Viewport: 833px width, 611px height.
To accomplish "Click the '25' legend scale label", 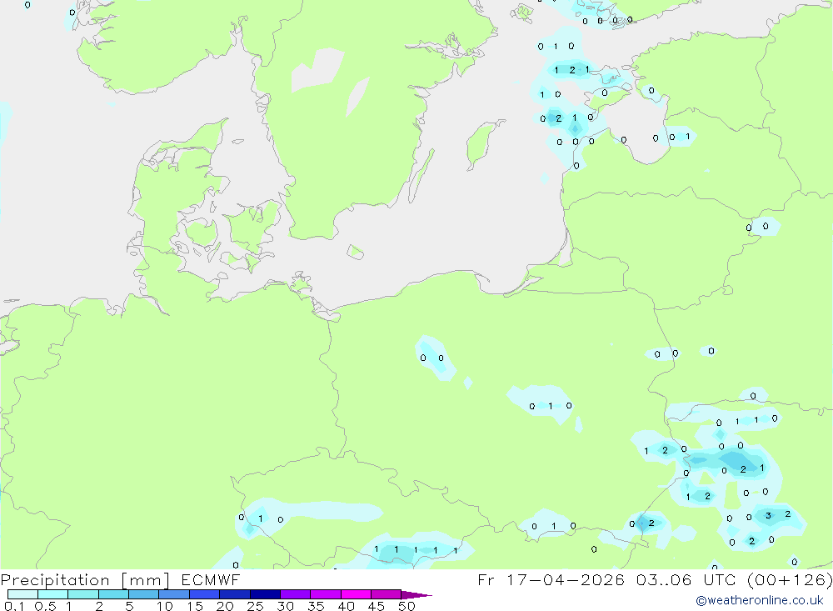I will pyautogui.click(x=255, y=606).
